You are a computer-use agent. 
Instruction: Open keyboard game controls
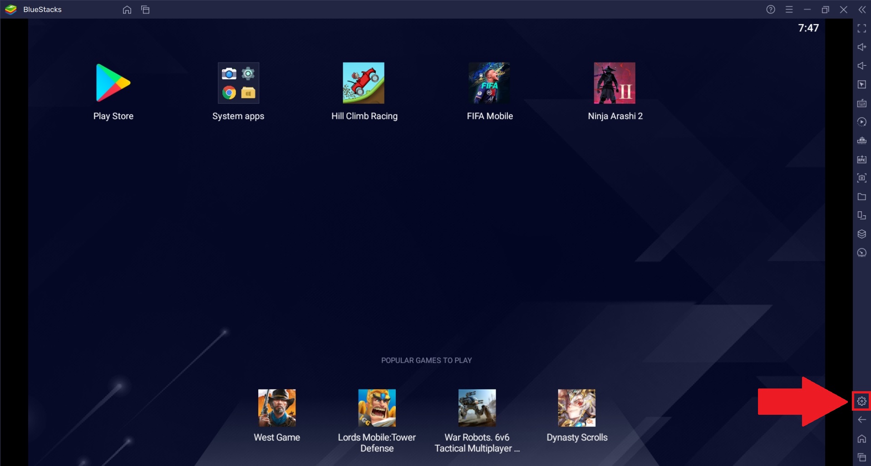pyautogui.click(x=861, y=103)
